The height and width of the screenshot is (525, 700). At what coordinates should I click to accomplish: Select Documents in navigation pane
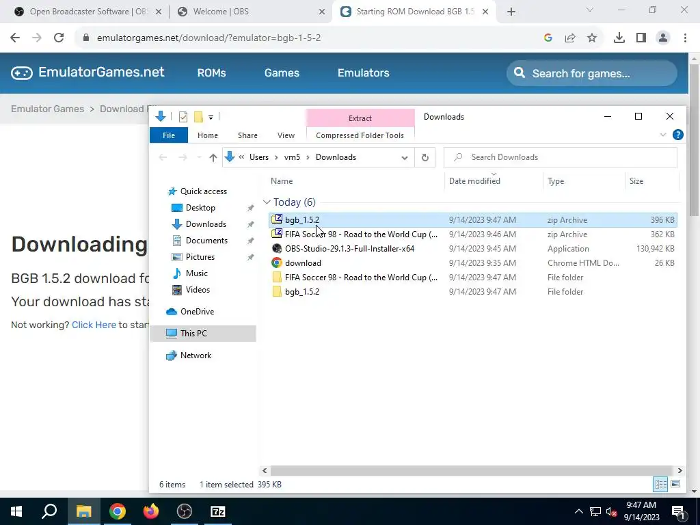click(x=206, y=241)
